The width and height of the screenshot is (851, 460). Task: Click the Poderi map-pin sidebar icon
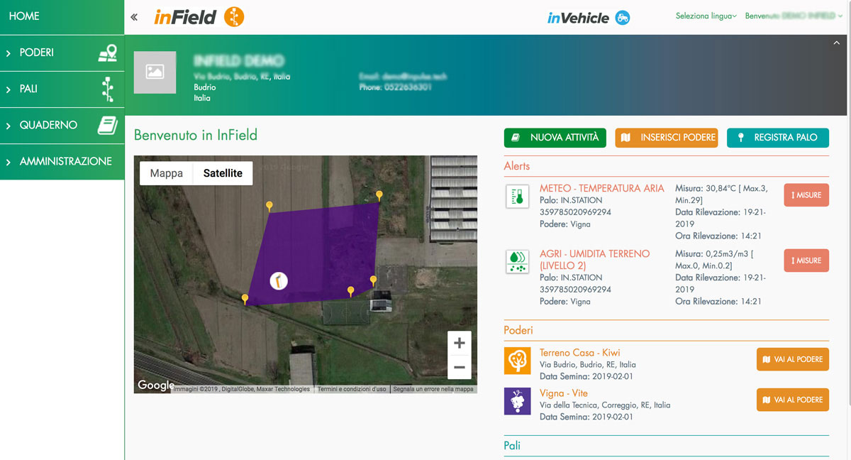107,53
